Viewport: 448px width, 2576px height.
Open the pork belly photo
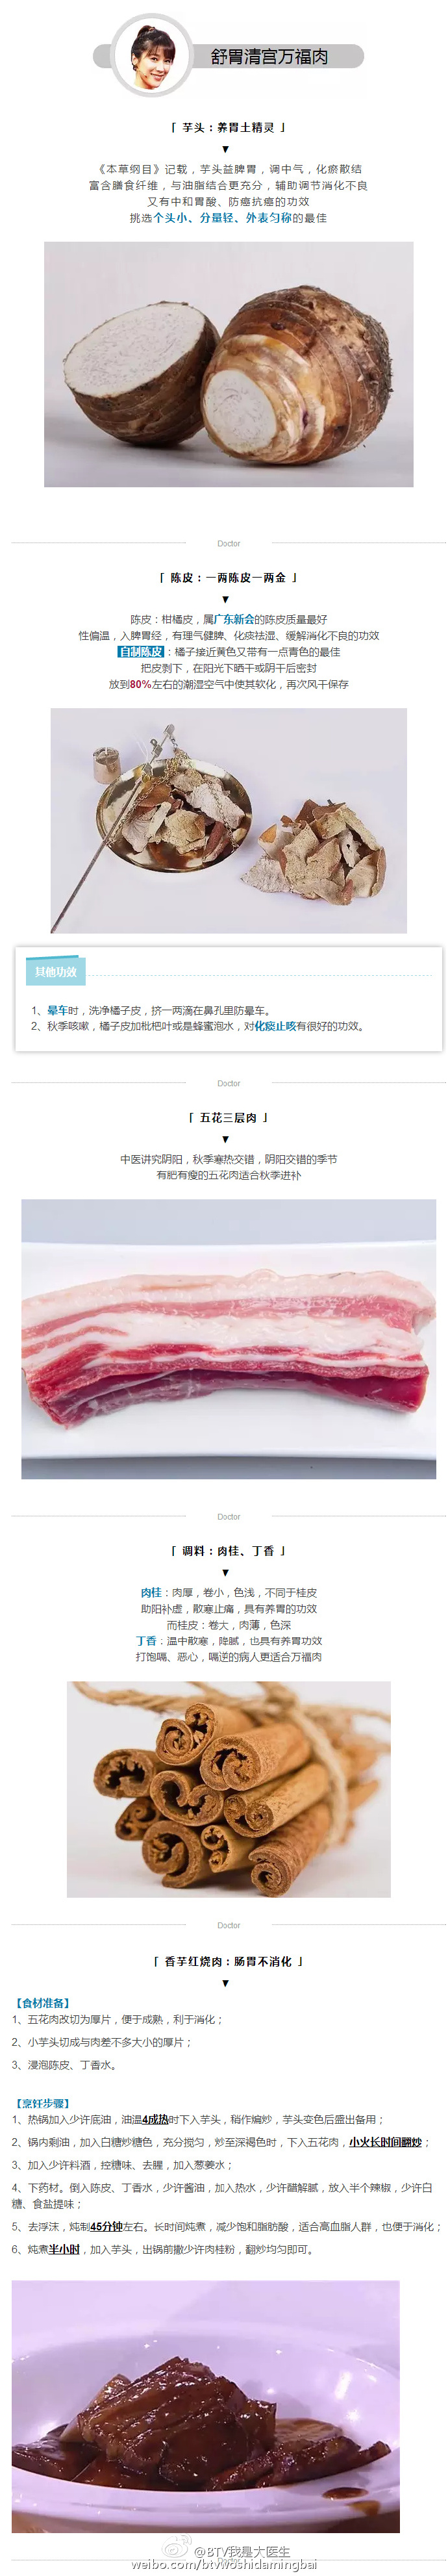[228, 1339]
